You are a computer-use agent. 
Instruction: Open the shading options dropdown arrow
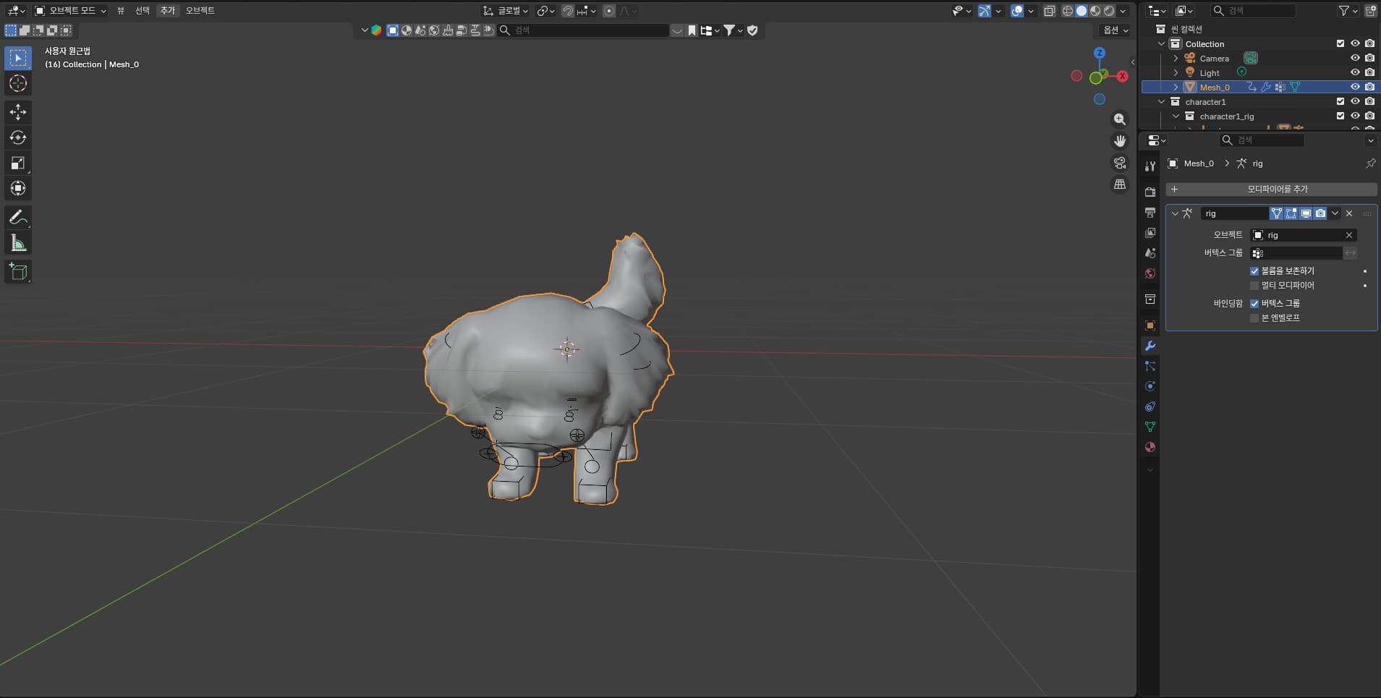1123,11
